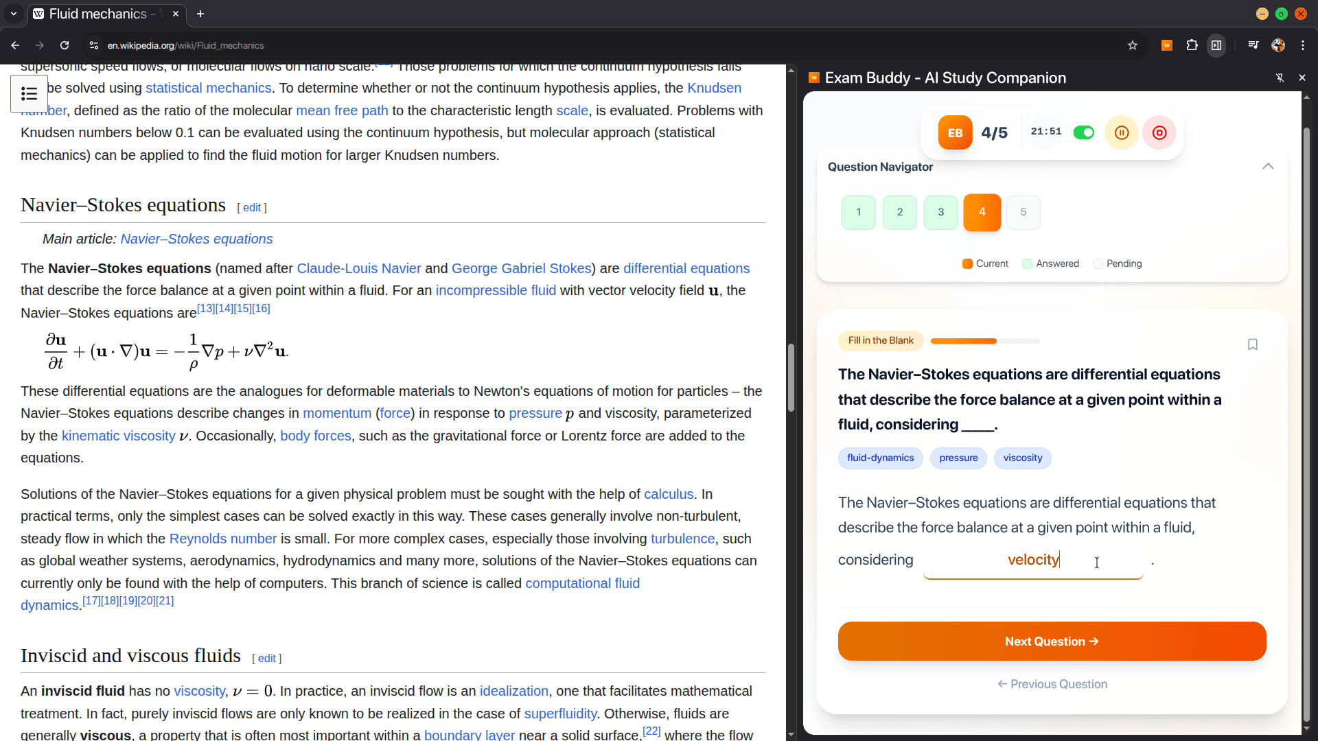Open the browser extensions puzzle icon
1318x741 pixels.
pos(1192,45)
